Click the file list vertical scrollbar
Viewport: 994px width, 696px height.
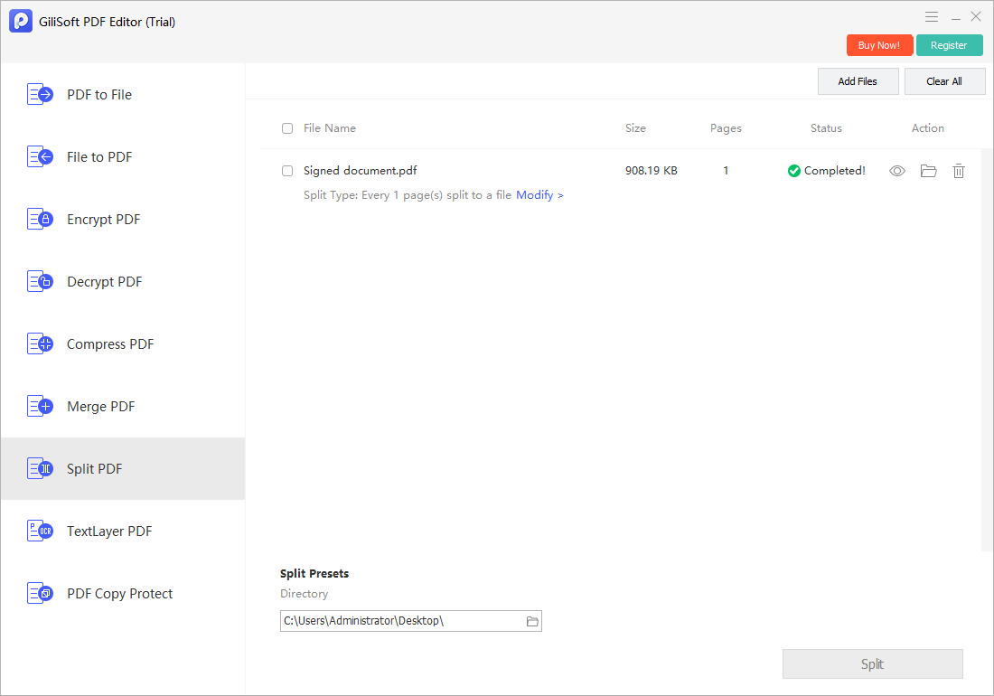point(987,350)
